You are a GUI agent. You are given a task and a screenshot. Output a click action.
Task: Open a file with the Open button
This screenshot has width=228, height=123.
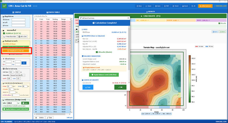pyautogui.click(x=148, y=6)
